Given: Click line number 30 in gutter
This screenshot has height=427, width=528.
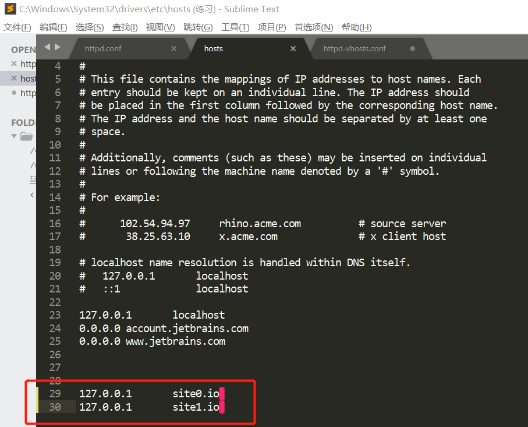Looking at the screenshot, I should tap(55, 407).
